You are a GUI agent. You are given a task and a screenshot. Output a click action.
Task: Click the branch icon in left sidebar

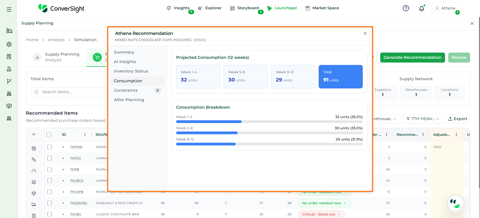pos(9,81)
